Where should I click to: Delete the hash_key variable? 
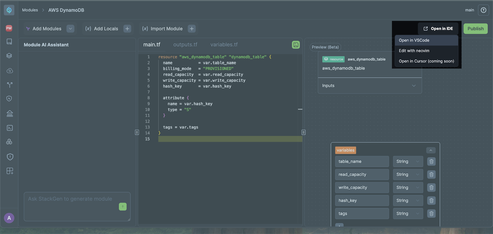point(431,200)
